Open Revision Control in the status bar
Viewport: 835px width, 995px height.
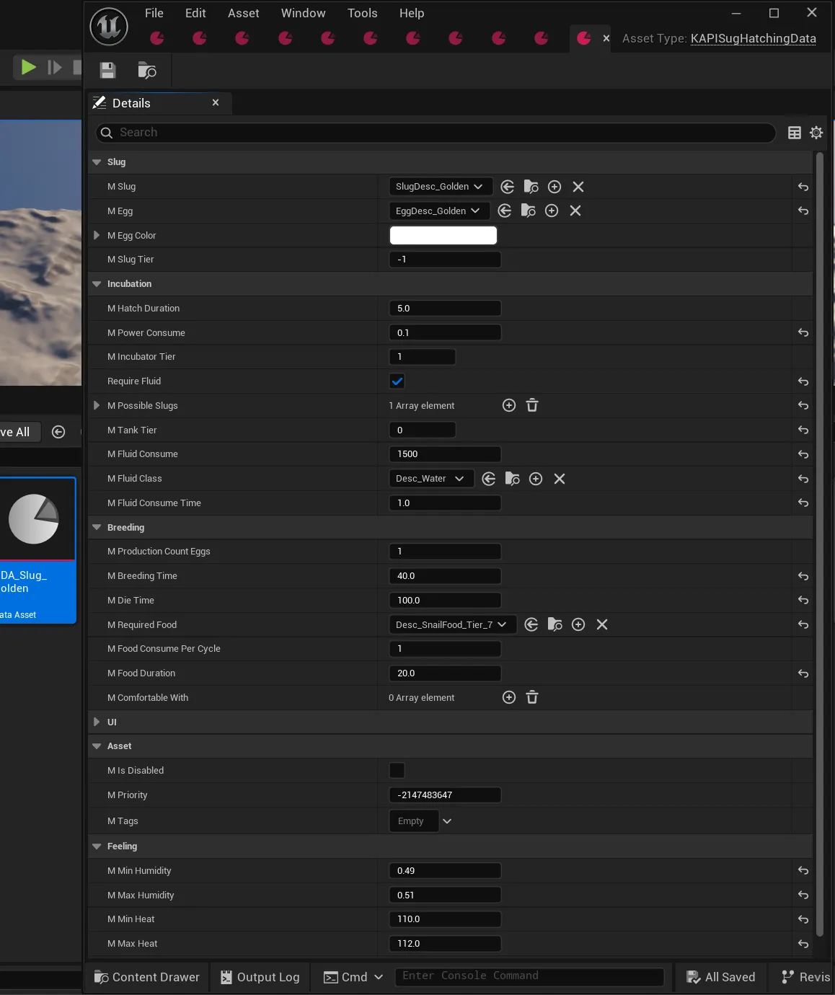[806, 977]
